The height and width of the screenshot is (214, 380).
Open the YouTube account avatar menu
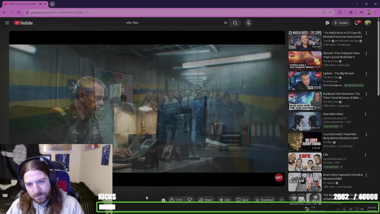click(368, 23)
